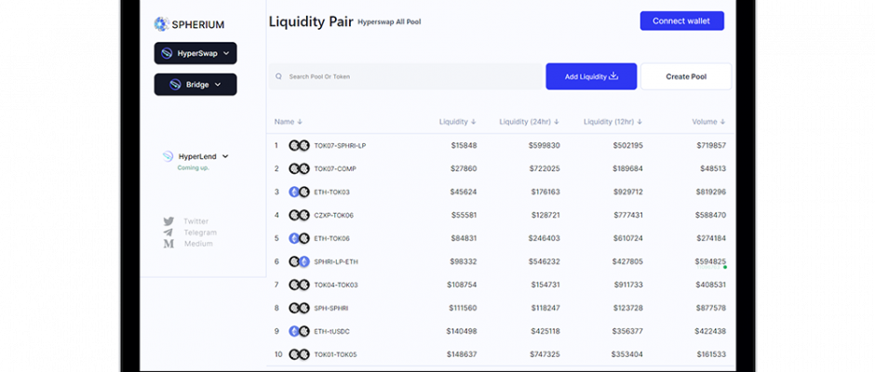Click the $176163 24hr liquidity value
The image size is (875, 372).
(545, 192)
